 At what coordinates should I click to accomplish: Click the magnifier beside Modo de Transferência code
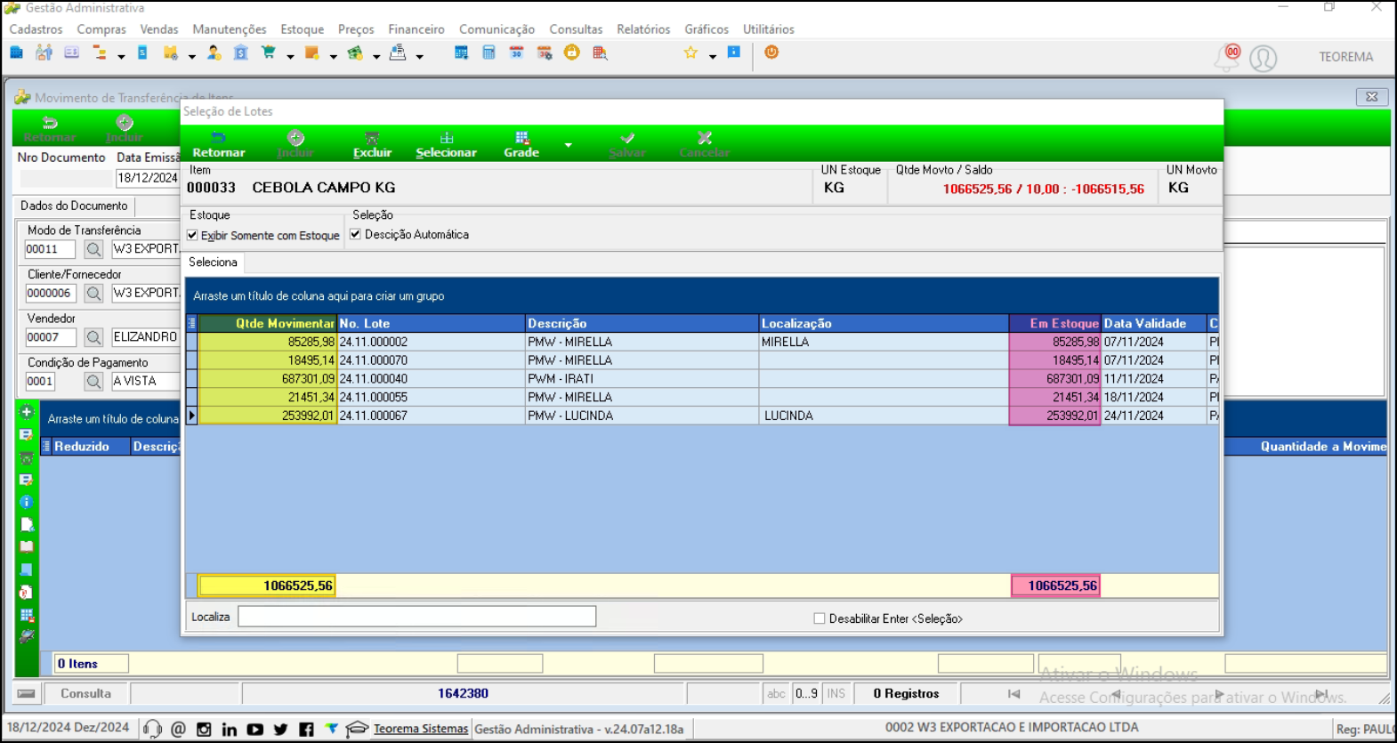(x=93, y=249)
